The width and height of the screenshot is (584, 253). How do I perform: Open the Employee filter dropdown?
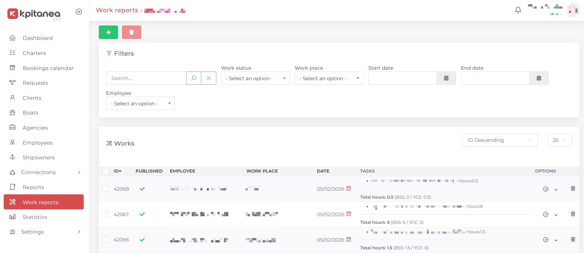coord(140,103)
